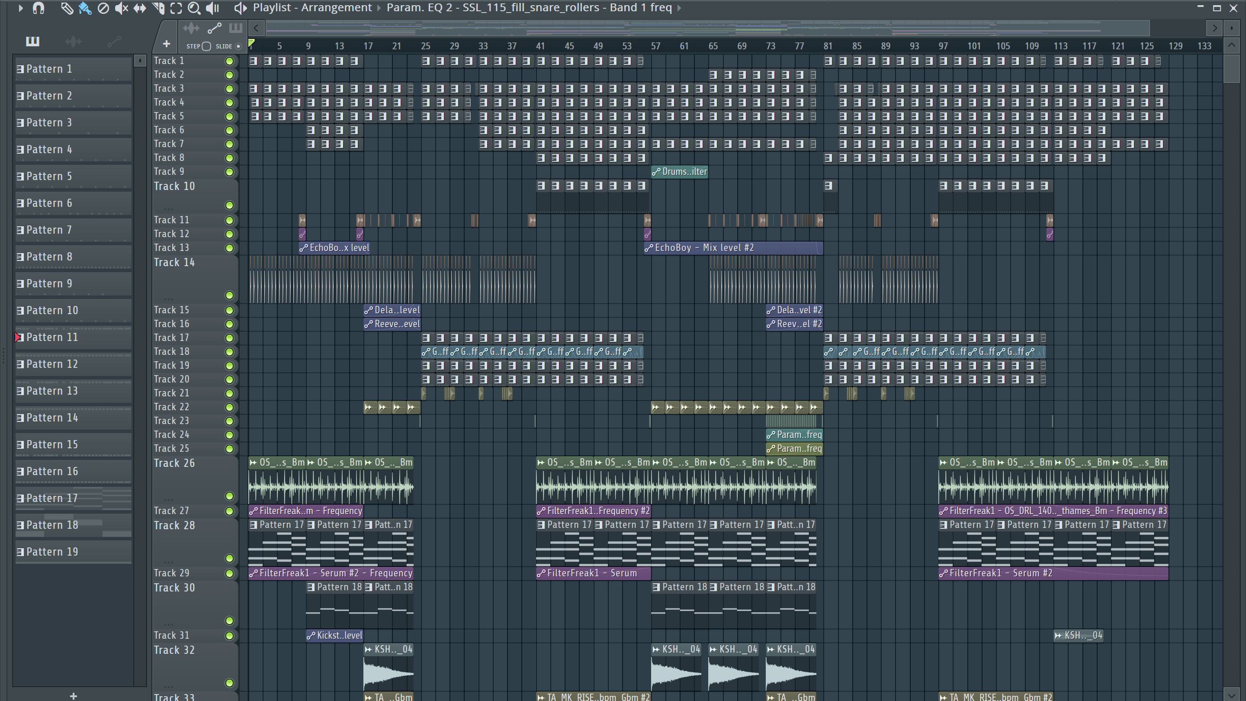Select Param..freq clip on Track 25

[794, 449]
